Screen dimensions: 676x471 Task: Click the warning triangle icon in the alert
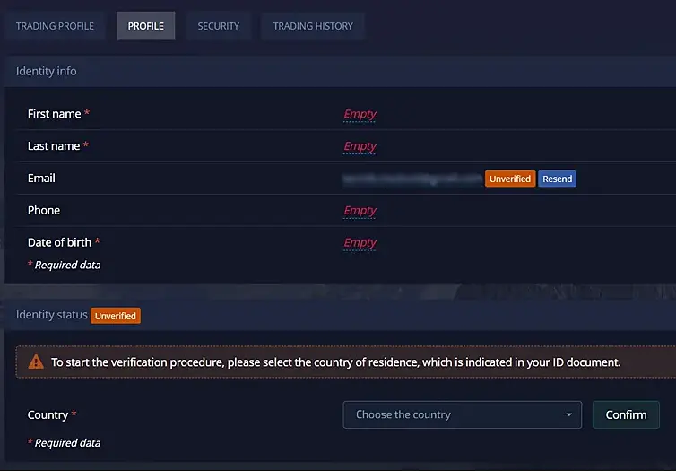pyautogui.click(x=36, y=362)
